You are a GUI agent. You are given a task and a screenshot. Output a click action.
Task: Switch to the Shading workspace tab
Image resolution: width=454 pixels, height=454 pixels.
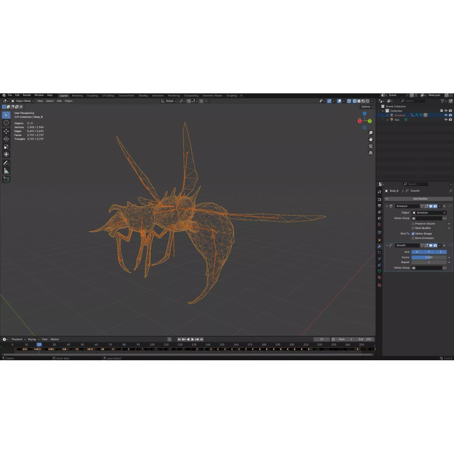pyautogui.click(x=143, y=95)
